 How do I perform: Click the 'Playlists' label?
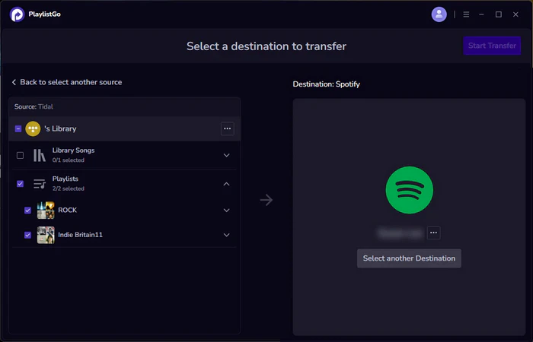click(65, 179)
